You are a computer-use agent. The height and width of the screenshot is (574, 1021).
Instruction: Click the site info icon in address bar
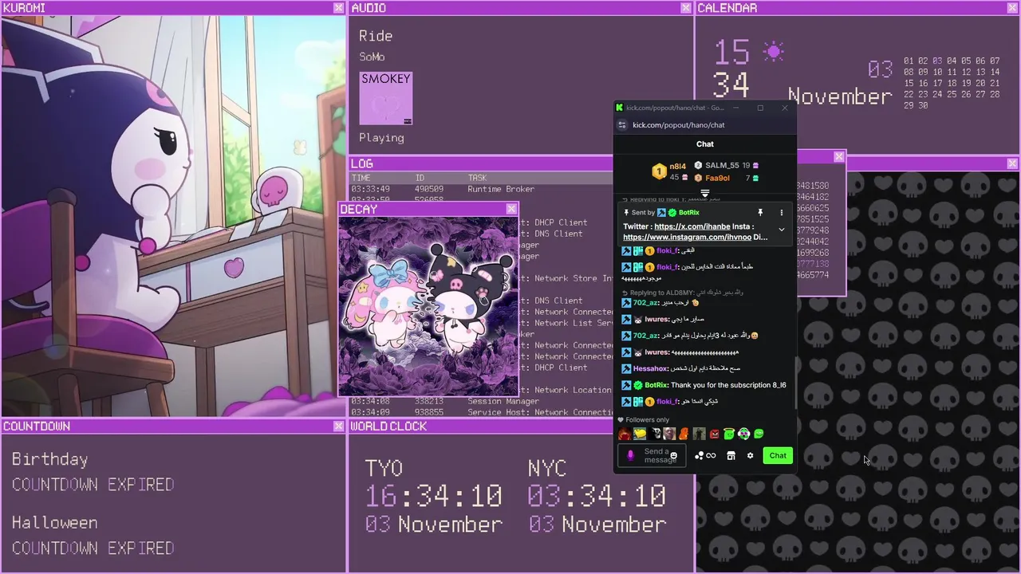pos(623,125)
